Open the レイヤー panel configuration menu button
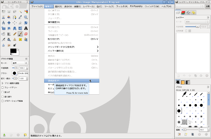The image size is (211, 139). pyautogui.click(x=208, y=18)
